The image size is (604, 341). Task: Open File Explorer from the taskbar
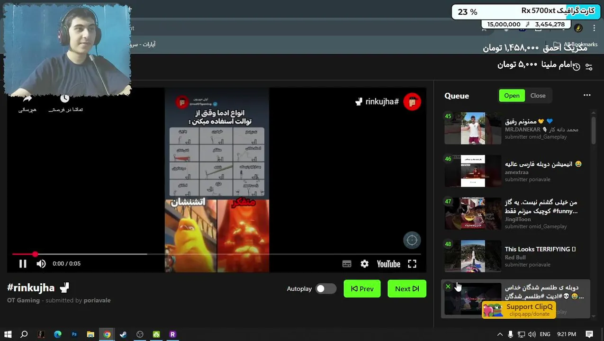tap(90, 334)
